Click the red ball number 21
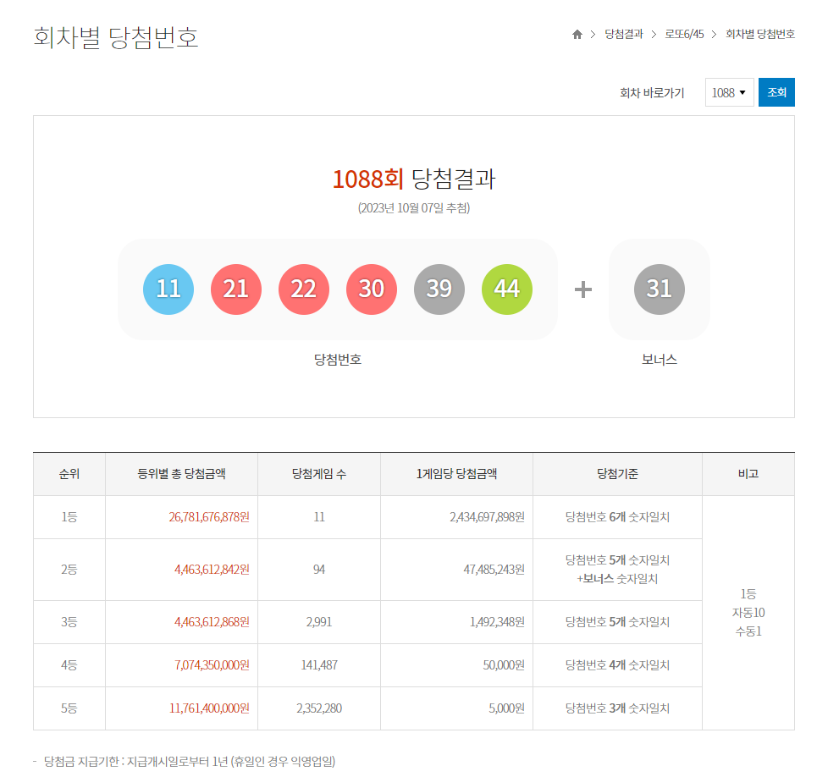 (x=236, y=289)
